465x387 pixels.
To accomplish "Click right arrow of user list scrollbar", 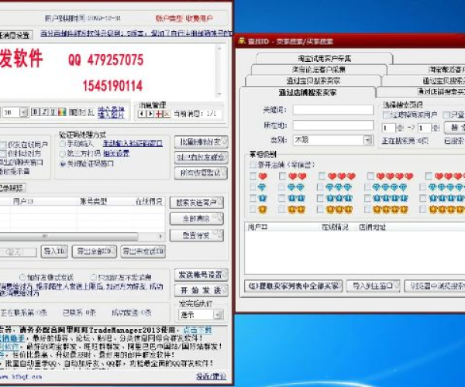I will pos(160,236).
